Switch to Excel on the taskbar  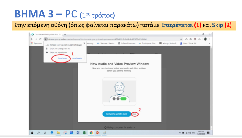coord(84,133)
